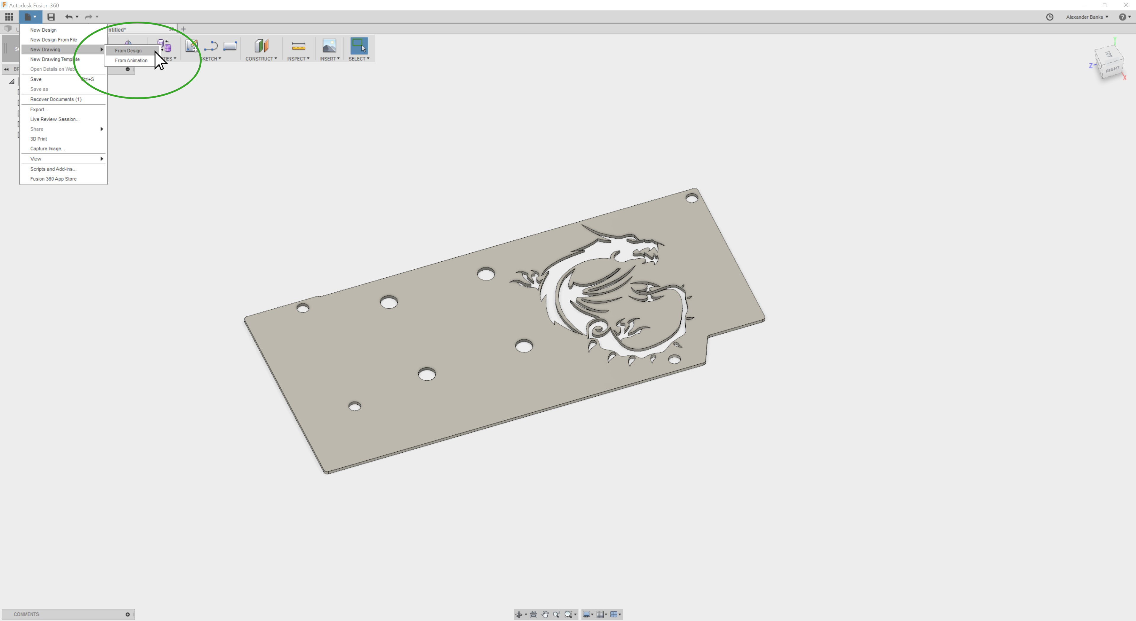Open the Orbit type dropdown arrow
This screenshot has height=621, width=1136.
(526, 614)
